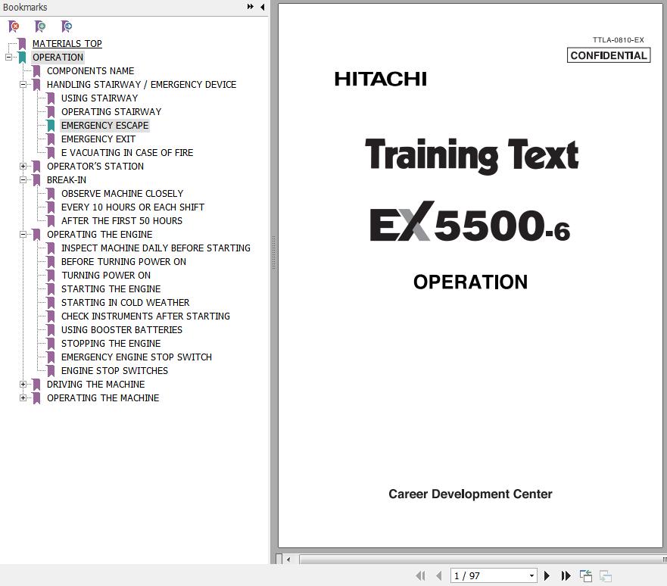Click bookmark icon beside ENGINE STOP SWITCHES

51,371
